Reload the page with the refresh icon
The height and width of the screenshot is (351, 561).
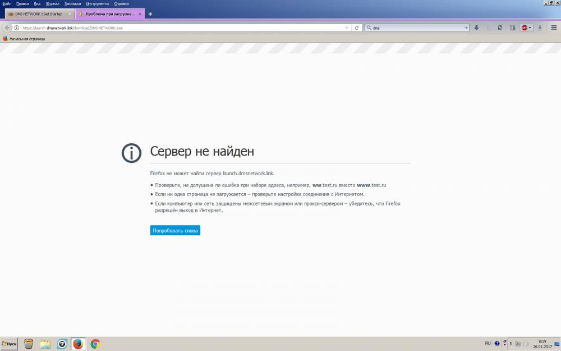(357, 28)
